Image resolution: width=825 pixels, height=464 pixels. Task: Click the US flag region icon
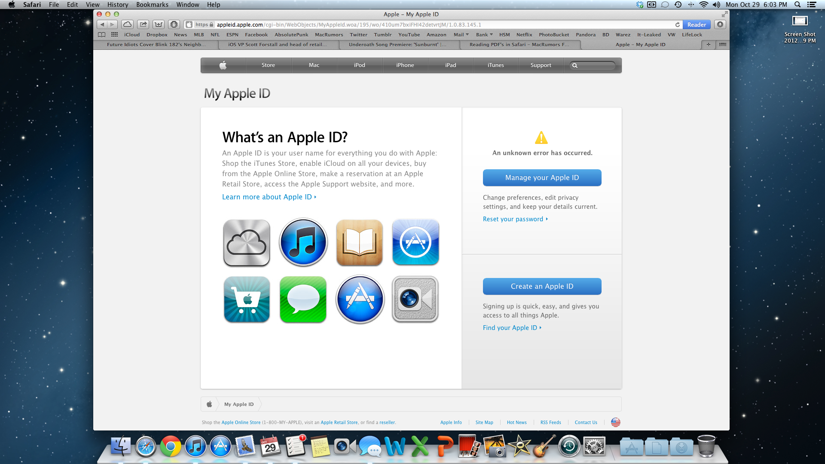(x=616, y=422)
